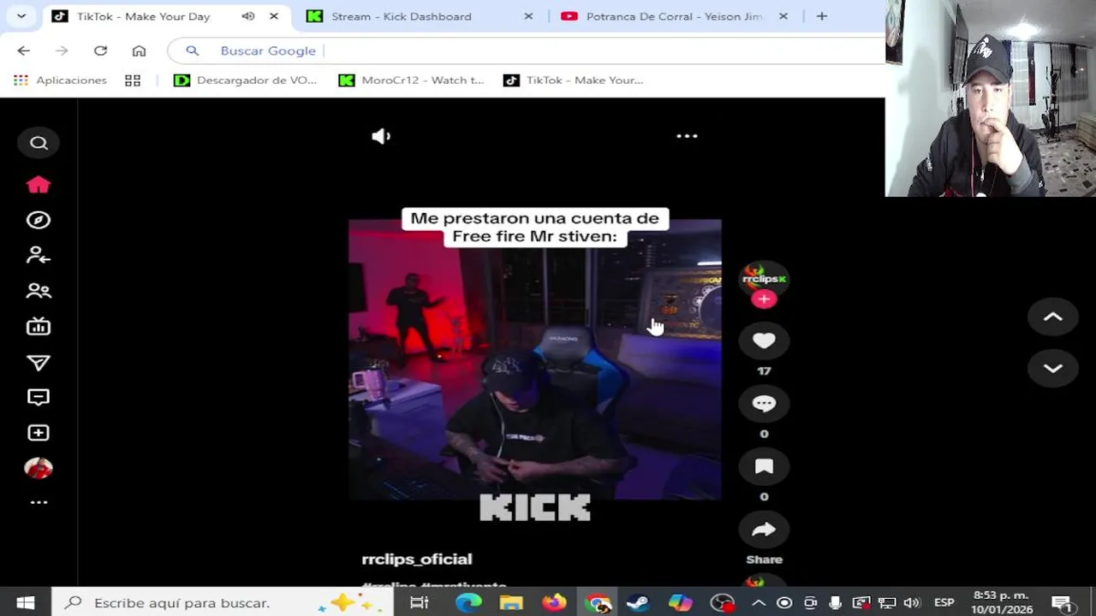
Task: Open rrclips creator avatar beside video
Action: tap(764, 278)
